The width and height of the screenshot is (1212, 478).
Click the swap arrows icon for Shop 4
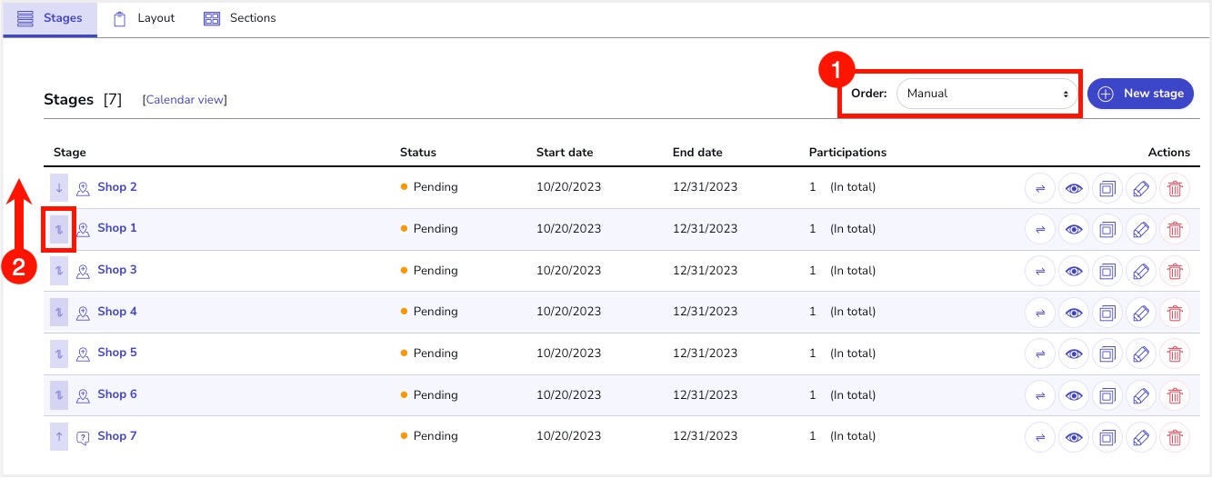(x=1039, y=313)
